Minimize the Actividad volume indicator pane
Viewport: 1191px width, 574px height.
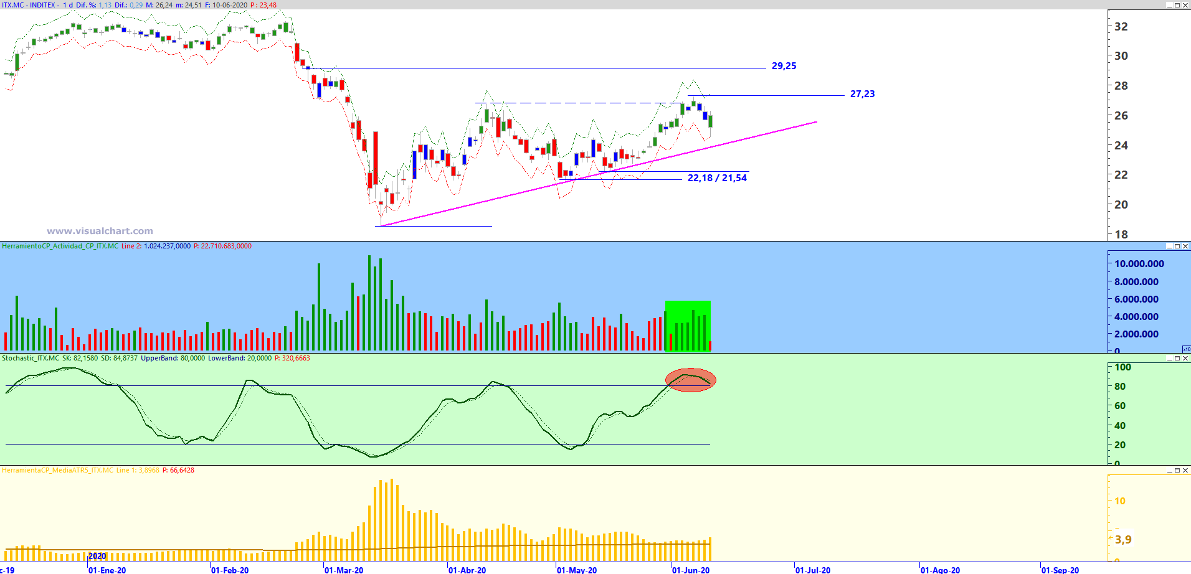1170,246
